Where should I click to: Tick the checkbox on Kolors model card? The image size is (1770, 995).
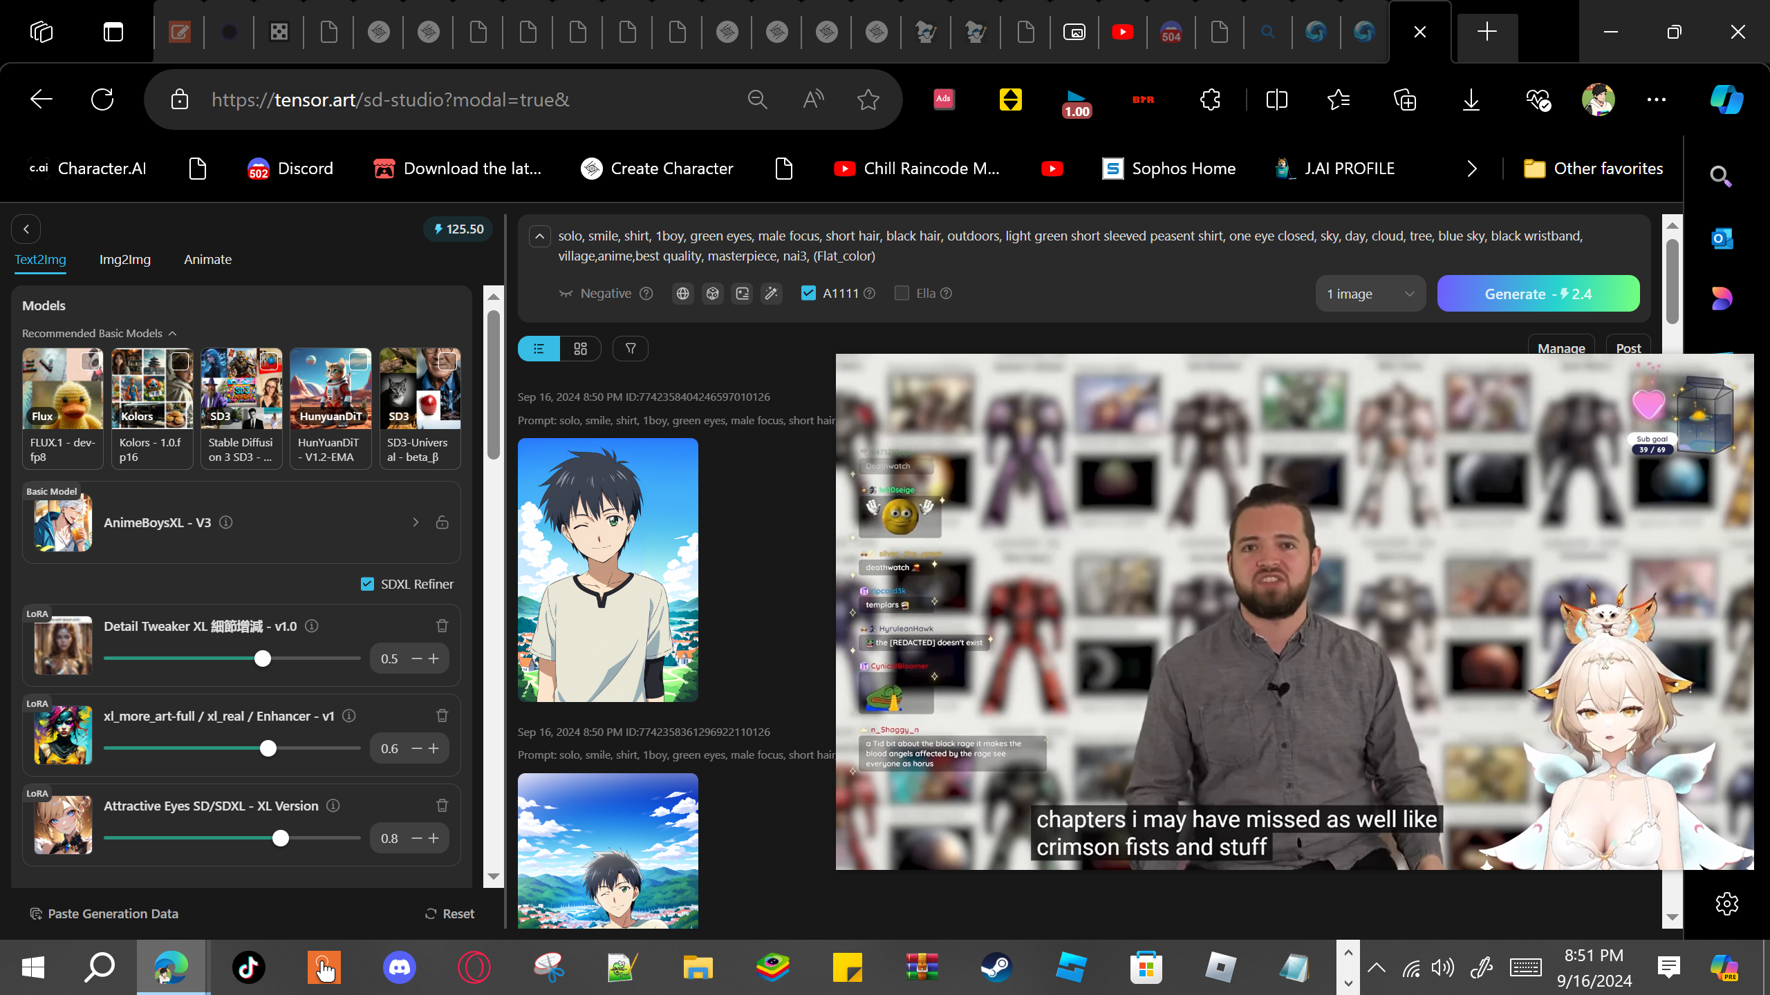pyautogui.click(x=180, y=361)
